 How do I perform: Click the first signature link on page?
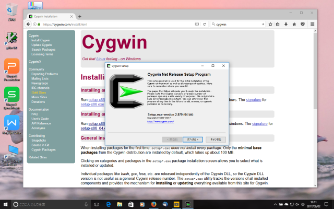[x=254, y=100]
